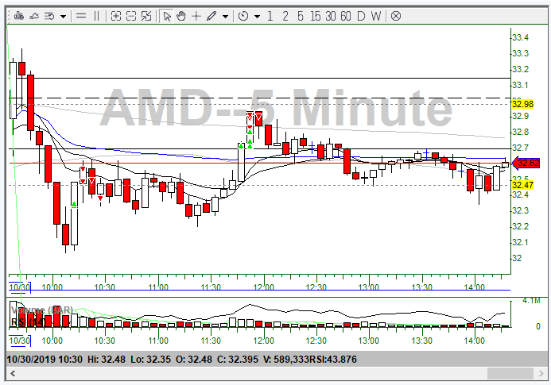Select the arrow pointer tool
Screen dimensions: 551x385
coord(167,16)
